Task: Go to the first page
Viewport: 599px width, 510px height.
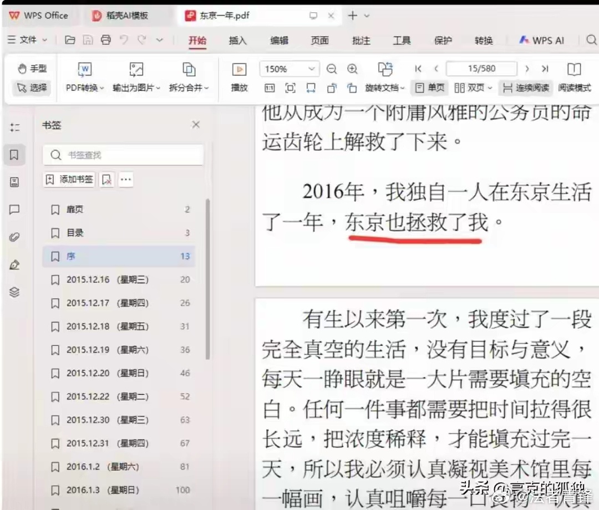Action: [418, 69]
